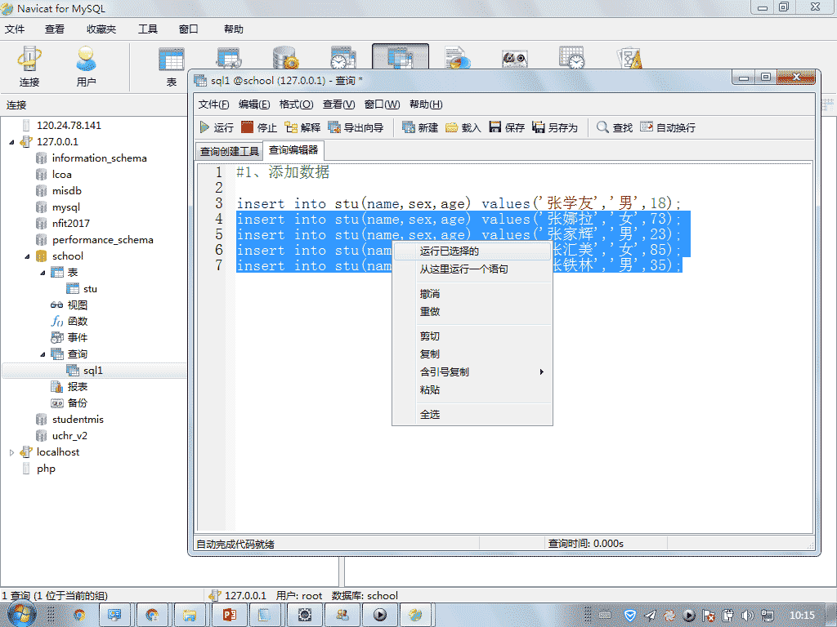This screenshot has width=837, height=627.
Task: Open the 用户 (User) toolbar icon
Action: pyautogui.click(x=86, y=66)
